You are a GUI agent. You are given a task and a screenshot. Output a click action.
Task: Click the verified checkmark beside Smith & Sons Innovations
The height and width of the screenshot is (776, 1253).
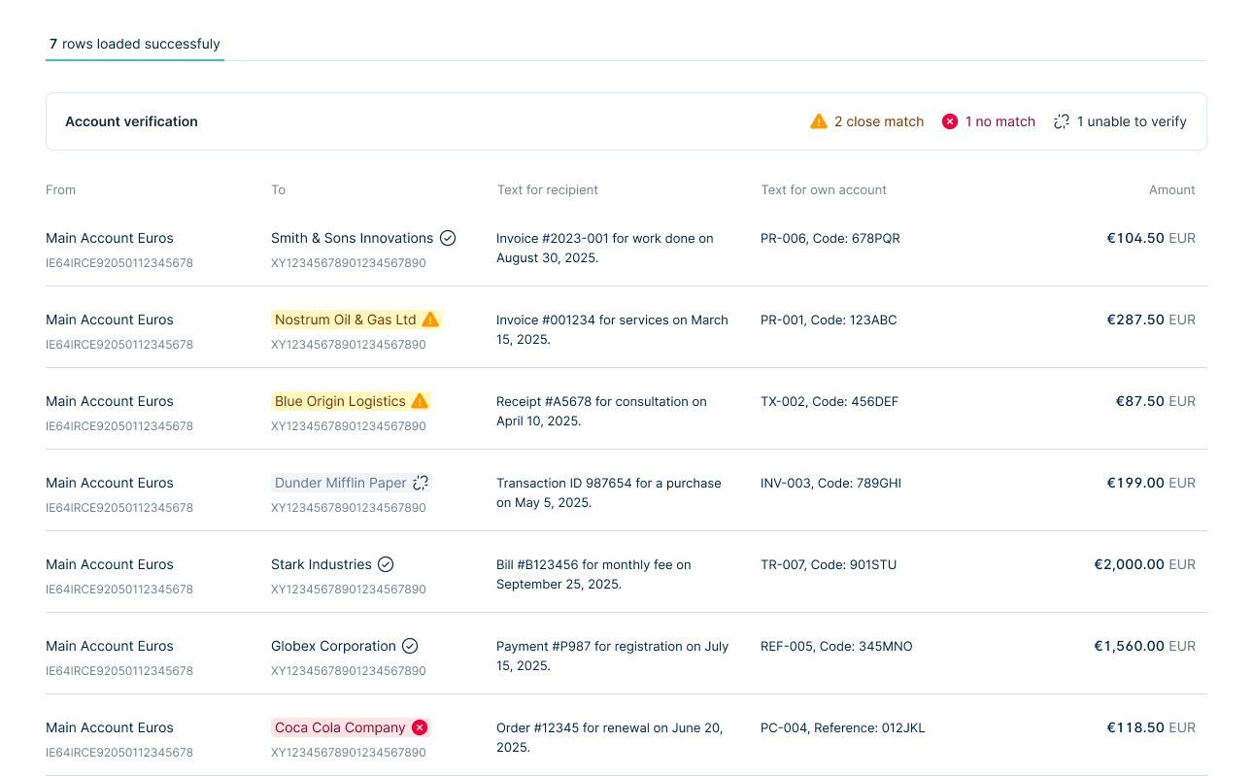(448, 238)
